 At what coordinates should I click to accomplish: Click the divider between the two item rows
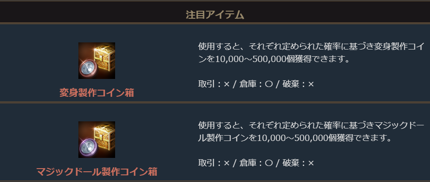(215, 102)
